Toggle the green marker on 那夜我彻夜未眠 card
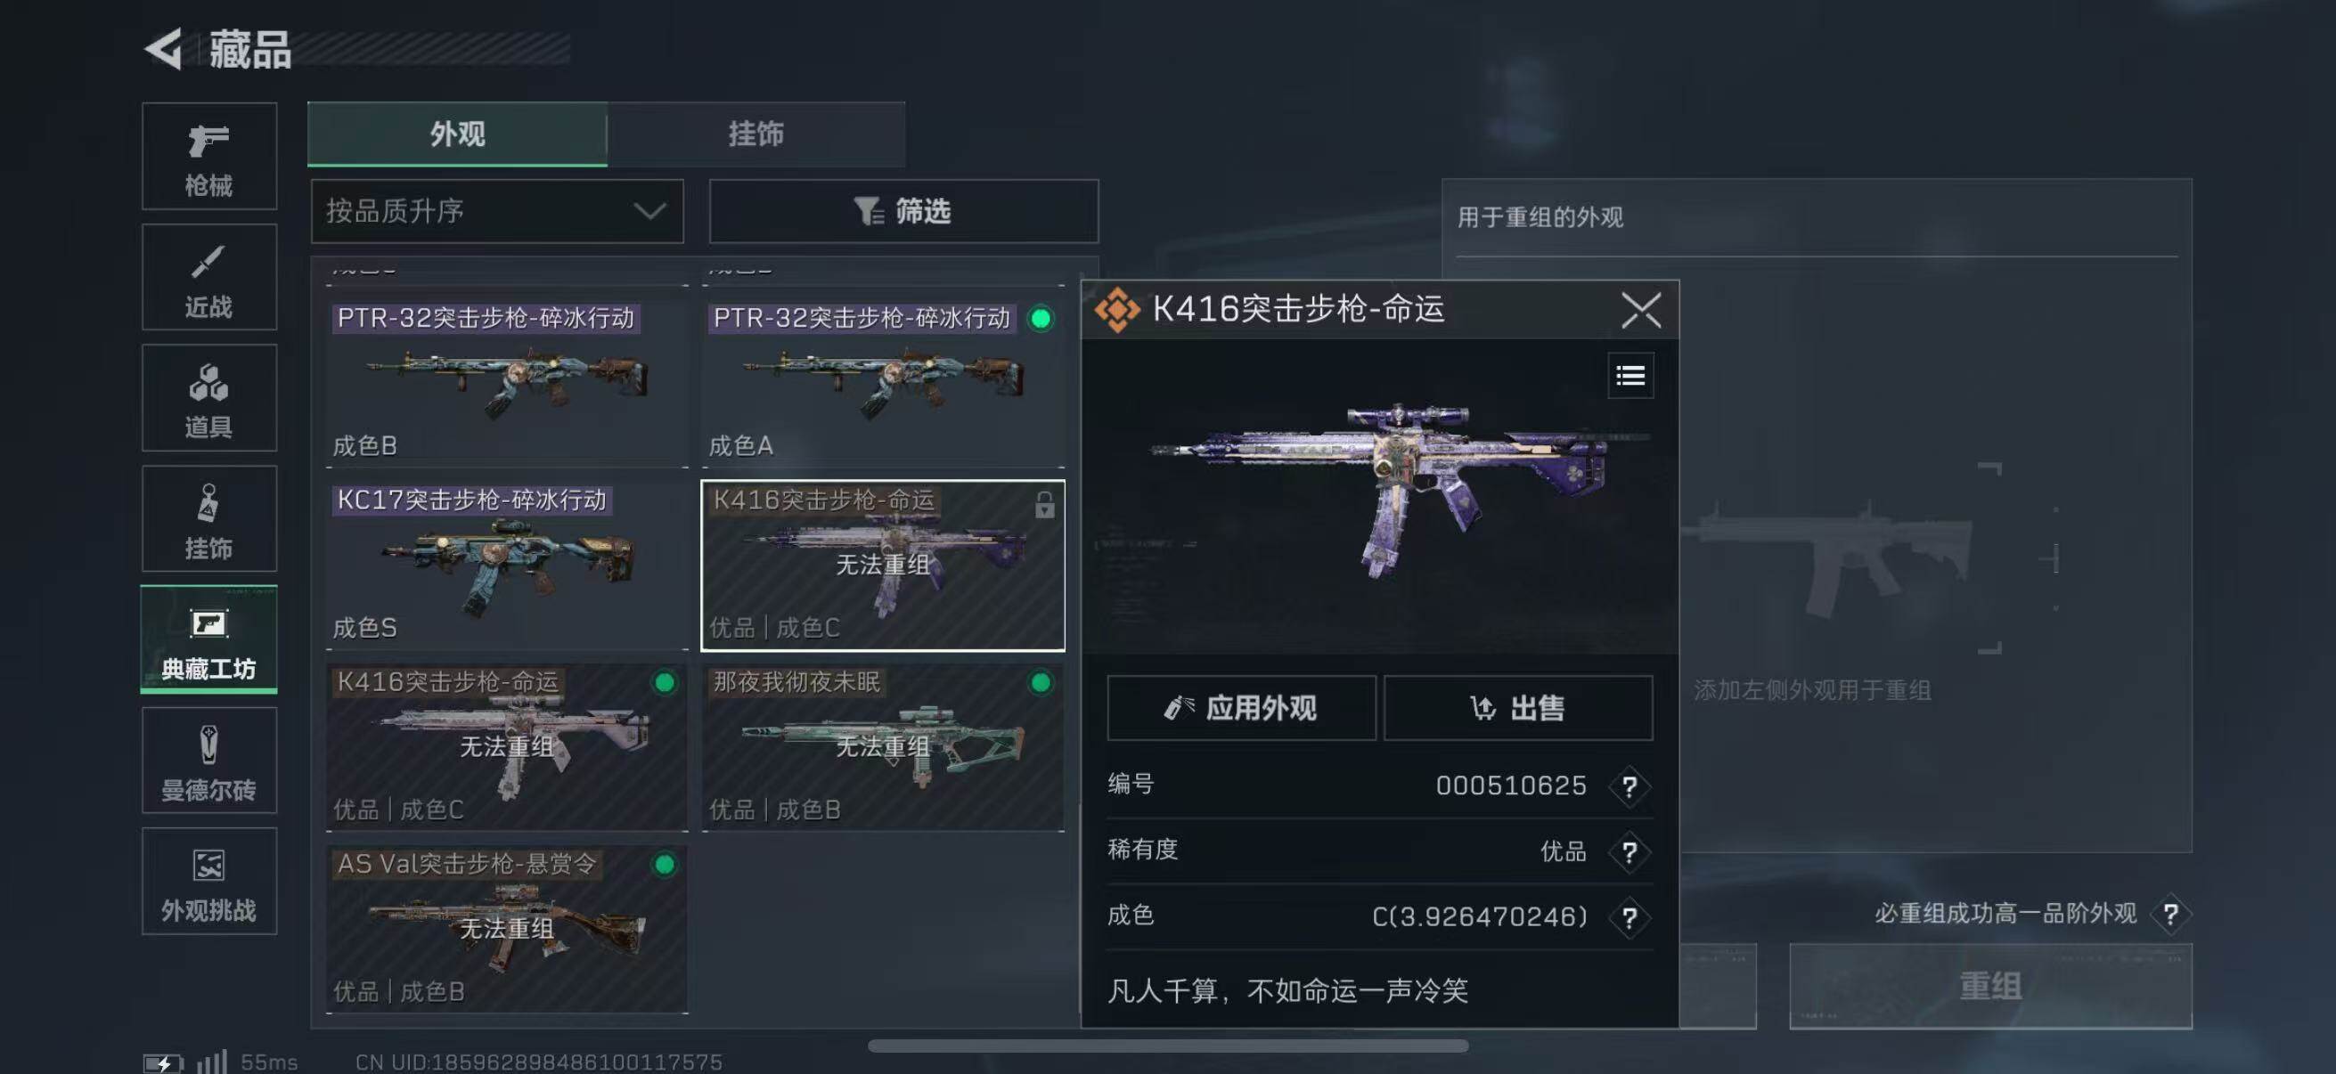The width and height of the screenshot is (2336, 1074). [x=1041, y=682]
